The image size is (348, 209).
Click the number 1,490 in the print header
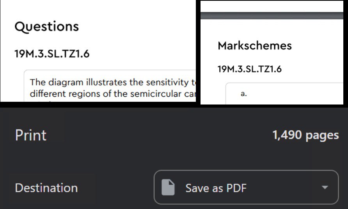(287, 135)
